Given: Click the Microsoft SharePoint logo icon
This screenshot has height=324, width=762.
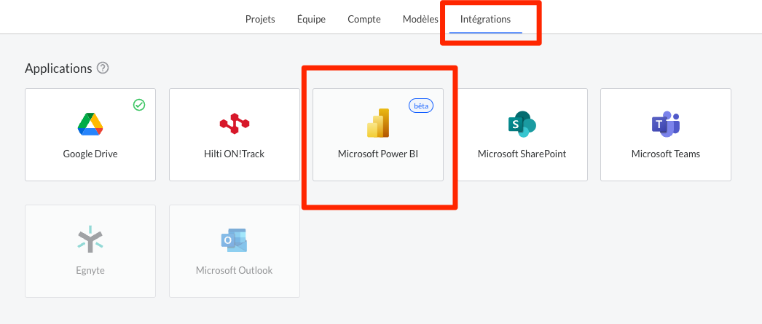Looking at the screenshot, I should point(522,124).
